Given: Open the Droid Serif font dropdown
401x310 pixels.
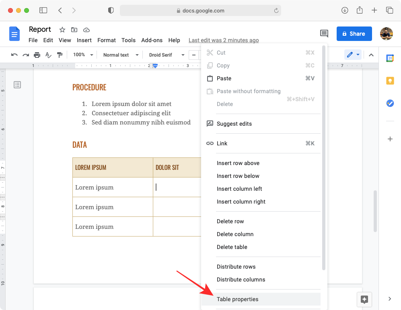Looking at the screenshot, I should [166, 55].
